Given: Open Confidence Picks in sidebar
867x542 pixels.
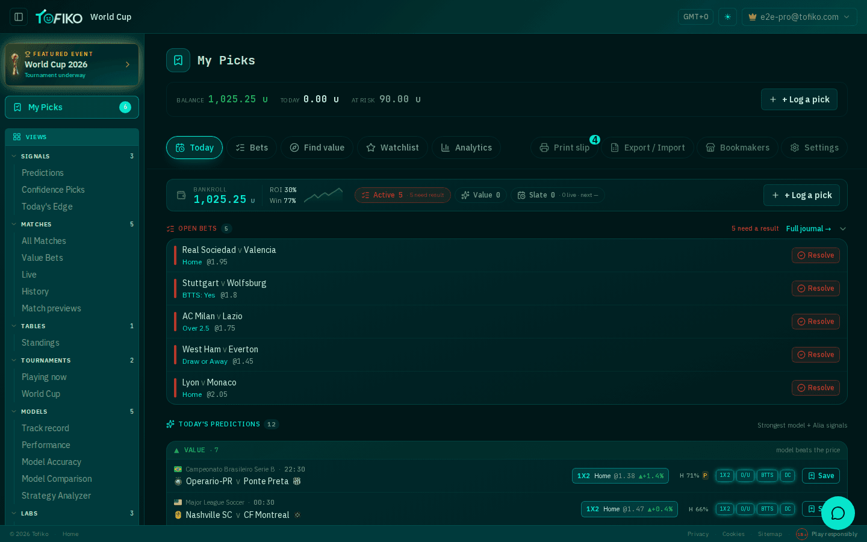Looking at the screenshot, I should coord(53,190).
